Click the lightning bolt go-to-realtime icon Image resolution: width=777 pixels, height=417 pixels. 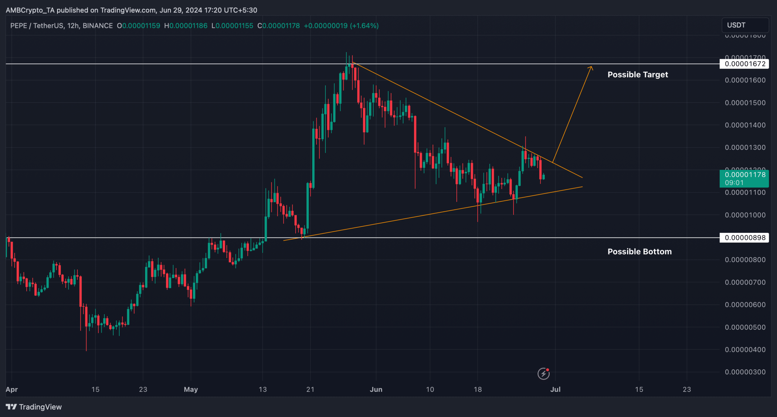click(x=544, y=374)
